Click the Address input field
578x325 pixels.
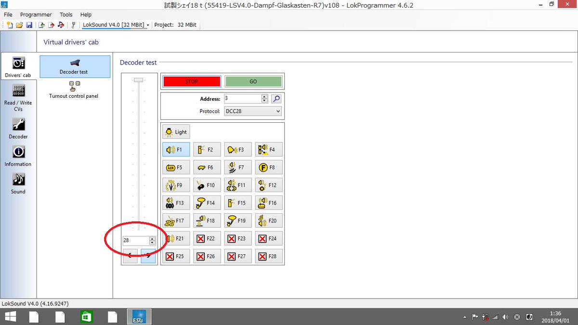[x=242, y=99]
